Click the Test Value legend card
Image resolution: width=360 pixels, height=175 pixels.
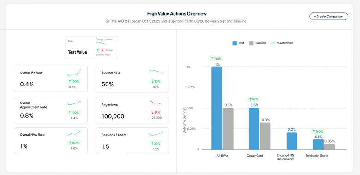tap(91, 48)
